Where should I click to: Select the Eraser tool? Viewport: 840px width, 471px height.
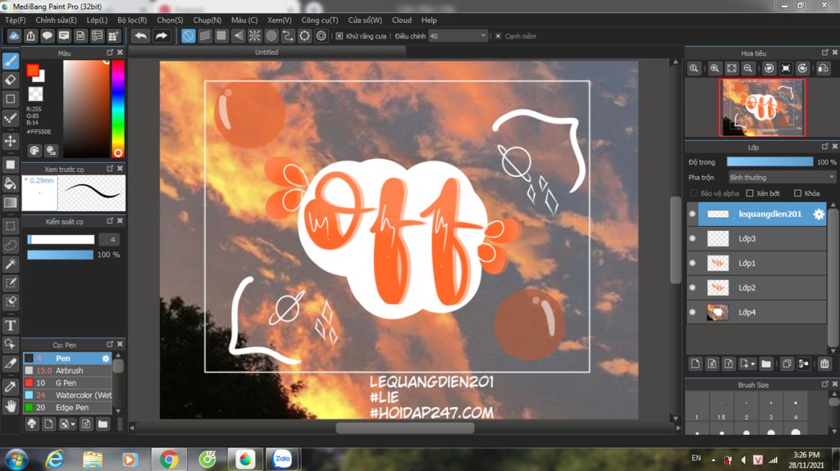[11, 79]
